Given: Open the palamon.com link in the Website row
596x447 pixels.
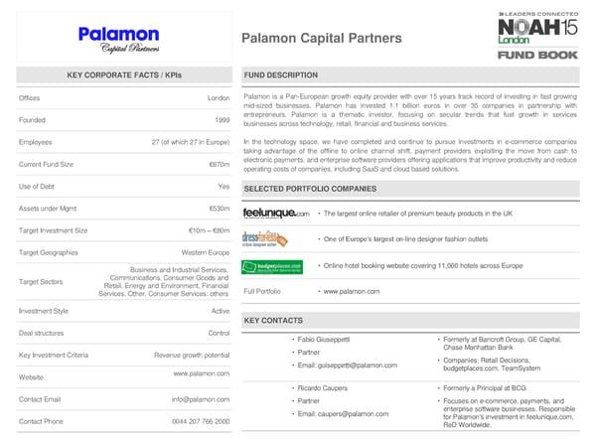Looking at the screenshot, I should pyautogui.click(x=202, y=373).
